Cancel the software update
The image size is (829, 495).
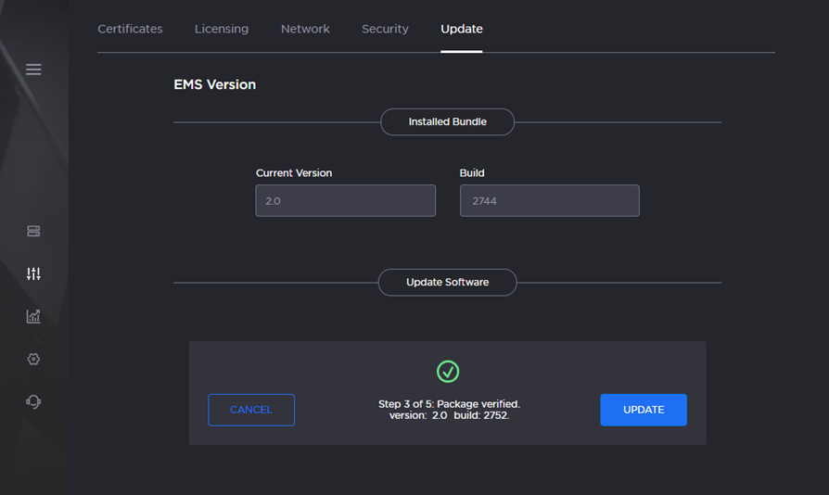coord(251,410)
